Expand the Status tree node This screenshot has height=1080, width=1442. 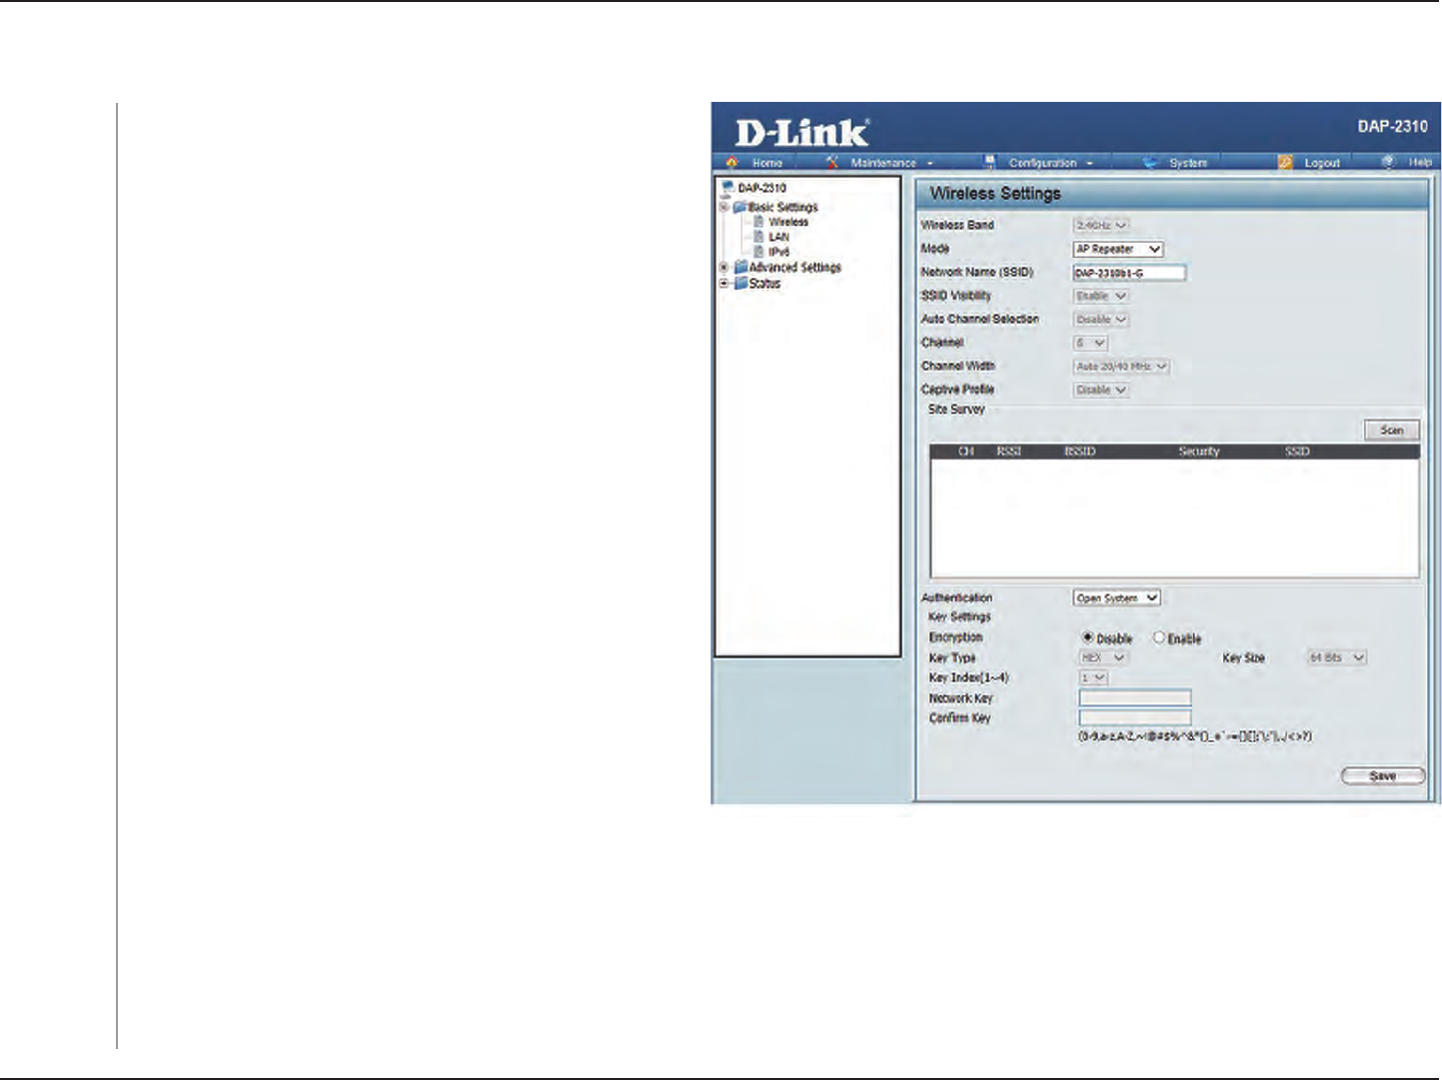pyautogui.click(x=723, y=284)
